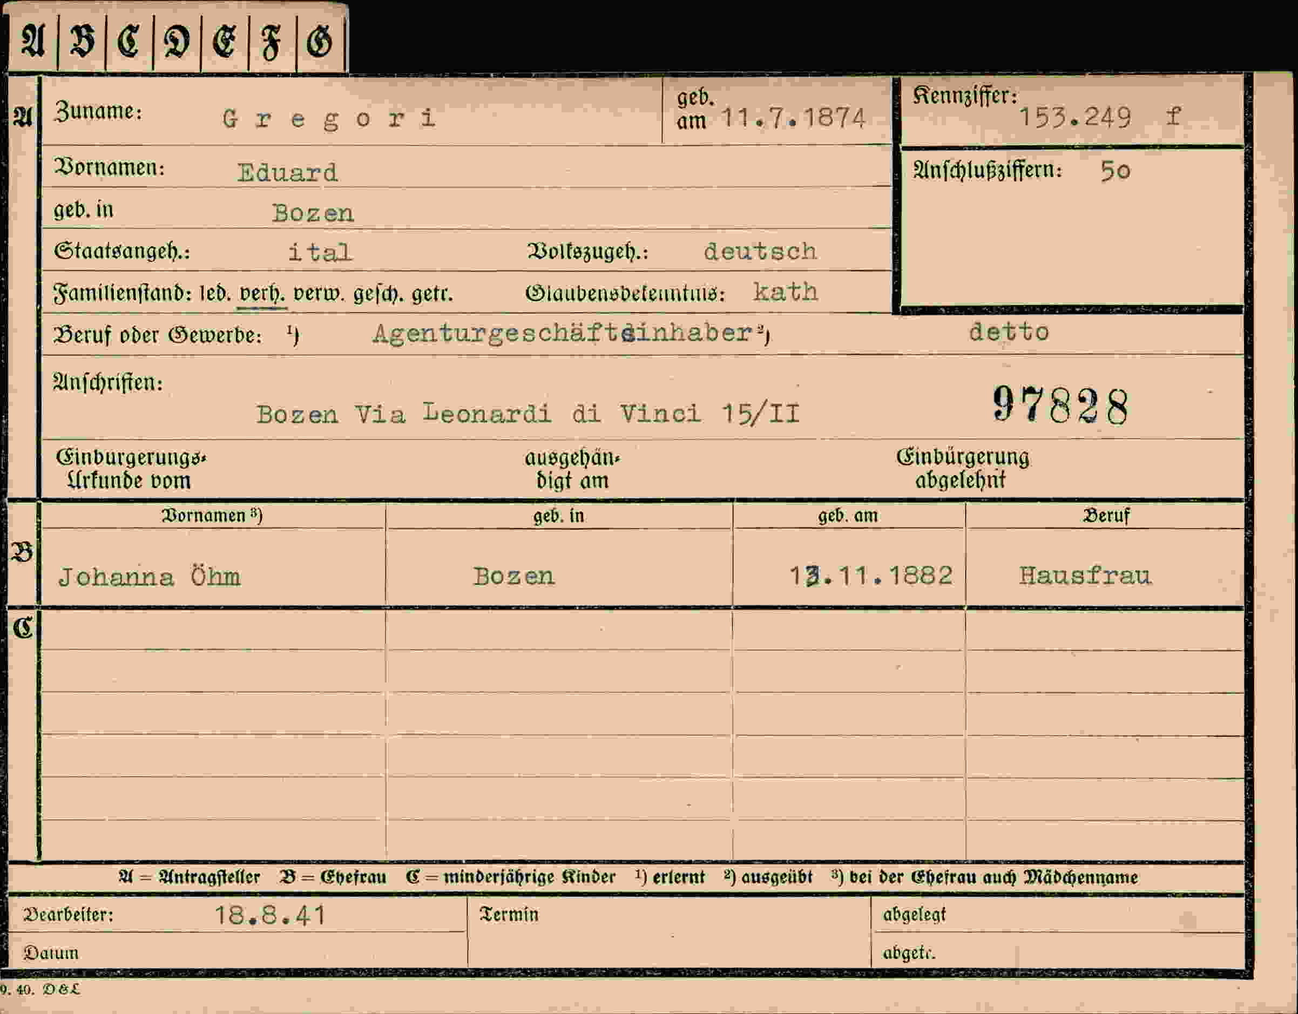Select the first name Eduard
The image size is (1298, 1014).
click(288, 172)
